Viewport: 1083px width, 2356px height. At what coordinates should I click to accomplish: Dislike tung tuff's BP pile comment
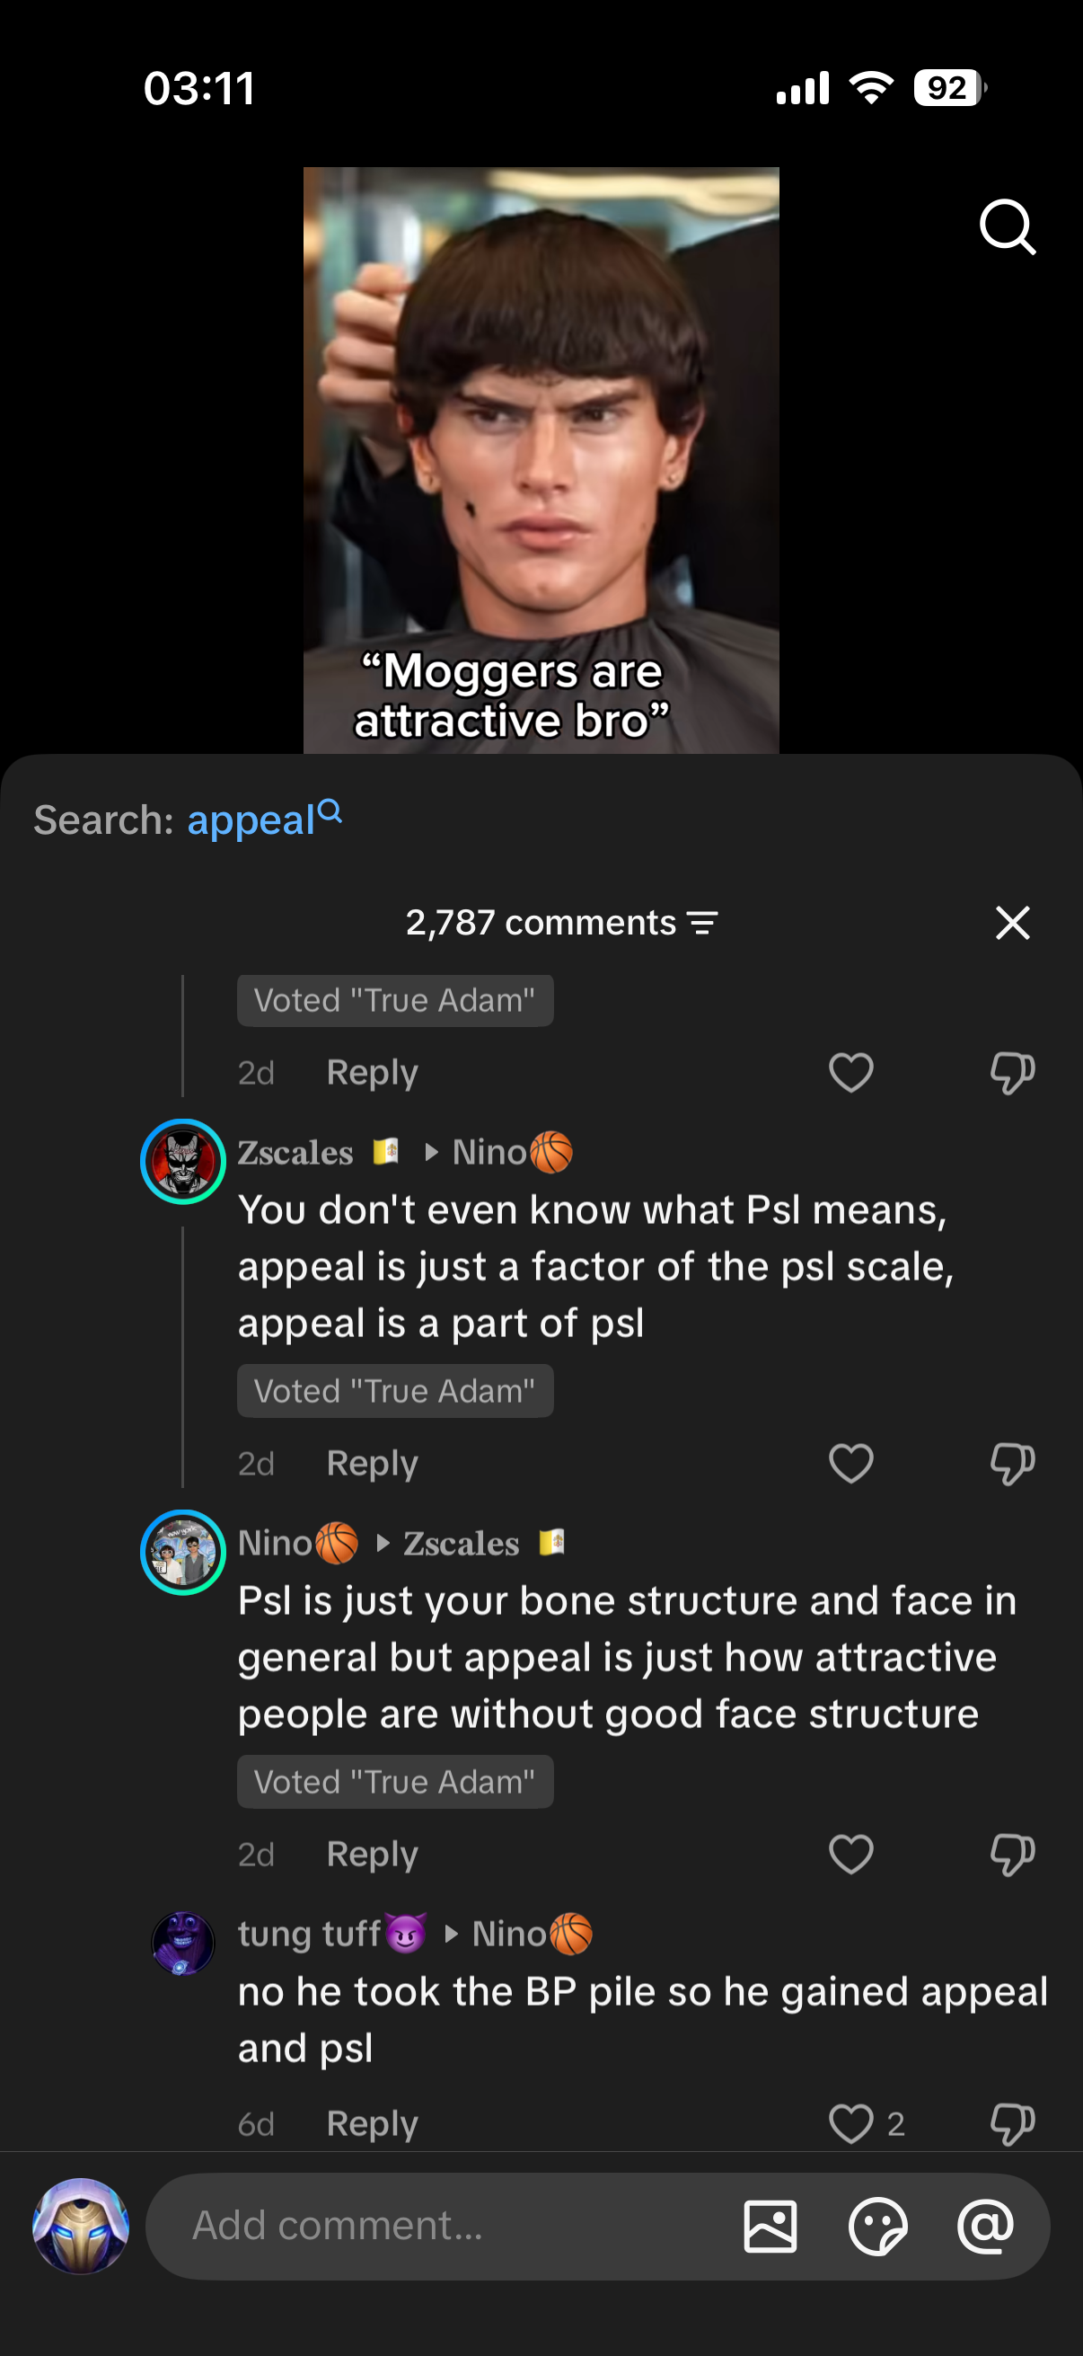pos(1012,2123)
